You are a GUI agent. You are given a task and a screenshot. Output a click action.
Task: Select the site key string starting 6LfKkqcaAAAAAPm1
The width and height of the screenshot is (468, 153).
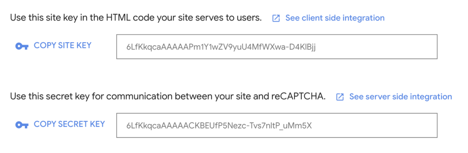point(221,47)
